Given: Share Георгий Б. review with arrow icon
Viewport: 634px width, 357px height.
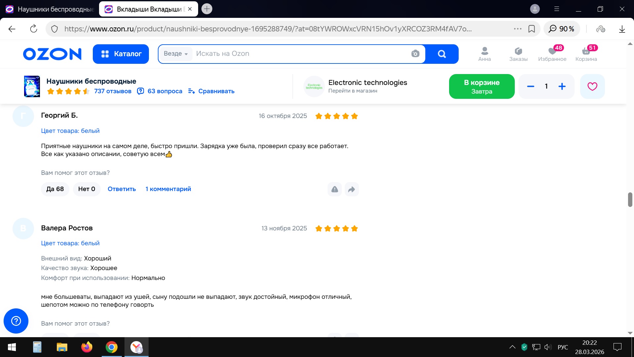Looking at the screenshot, I should (x=352, y=189).
